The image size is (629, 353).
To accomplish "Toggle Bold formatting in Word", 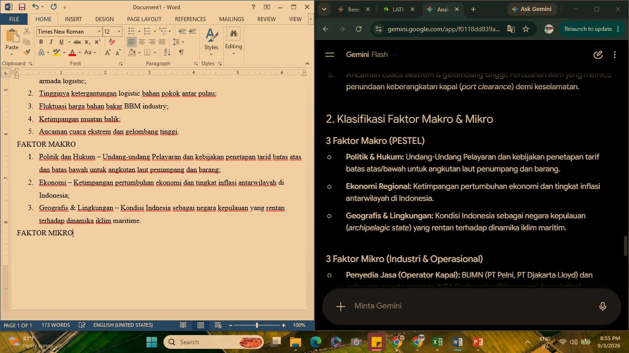I will tap(41, 42).
